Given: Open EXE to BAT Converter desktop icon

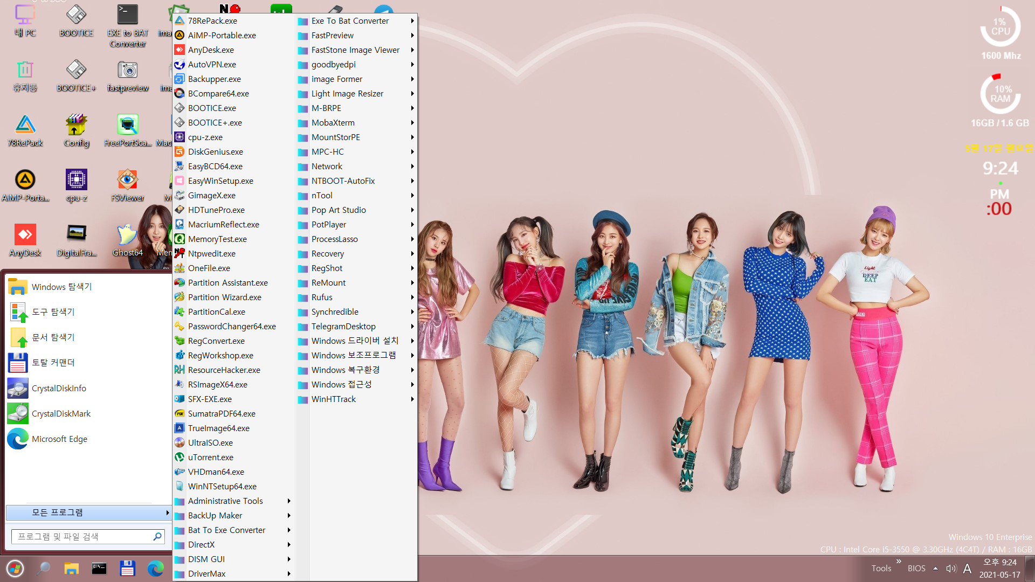Looking at the screenshot, I should 128,26.
